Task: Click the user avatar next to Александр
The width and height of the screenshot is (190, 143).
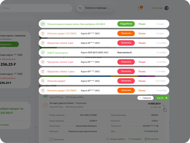Action: pos(167,8)
